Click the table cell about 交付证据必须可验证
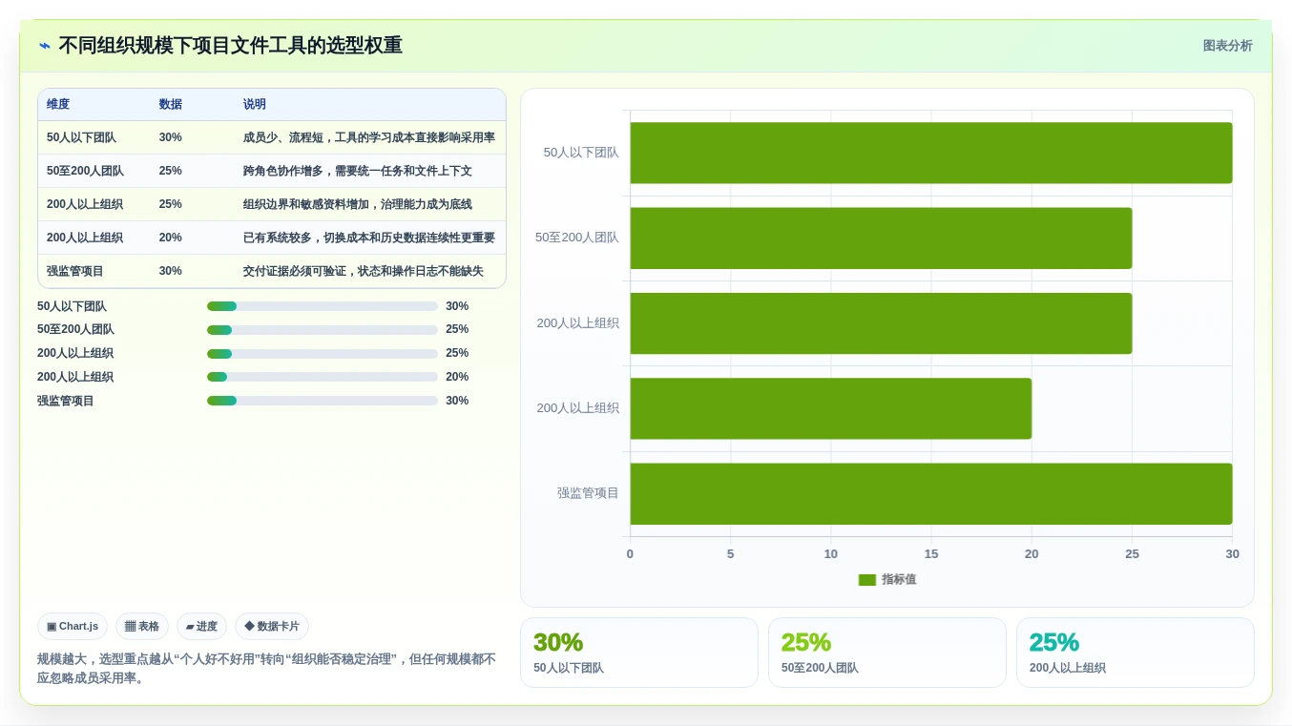This screenshot has height=726, width=1292. [369, 271]
